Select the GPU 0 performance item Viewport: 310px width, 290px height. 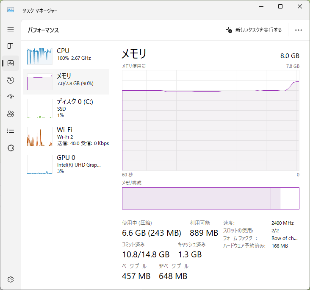point(66,164)
